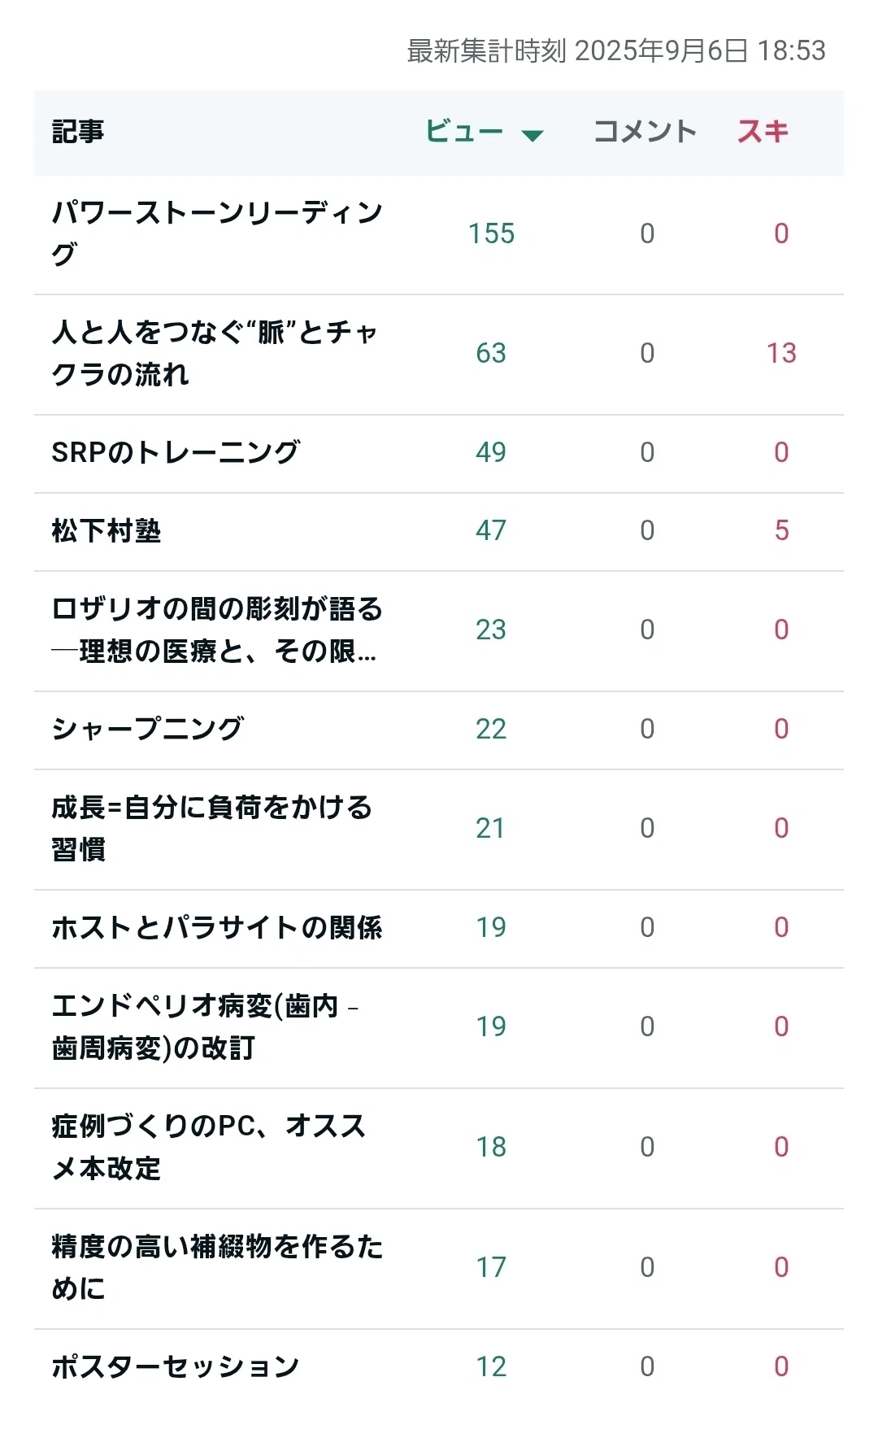Image resolution: width=878 pixels, height=1438 pixels.
Task: Open article ロザリオの間の彫刻が語る
Action: pyautogui.click(x=217, y=630)
